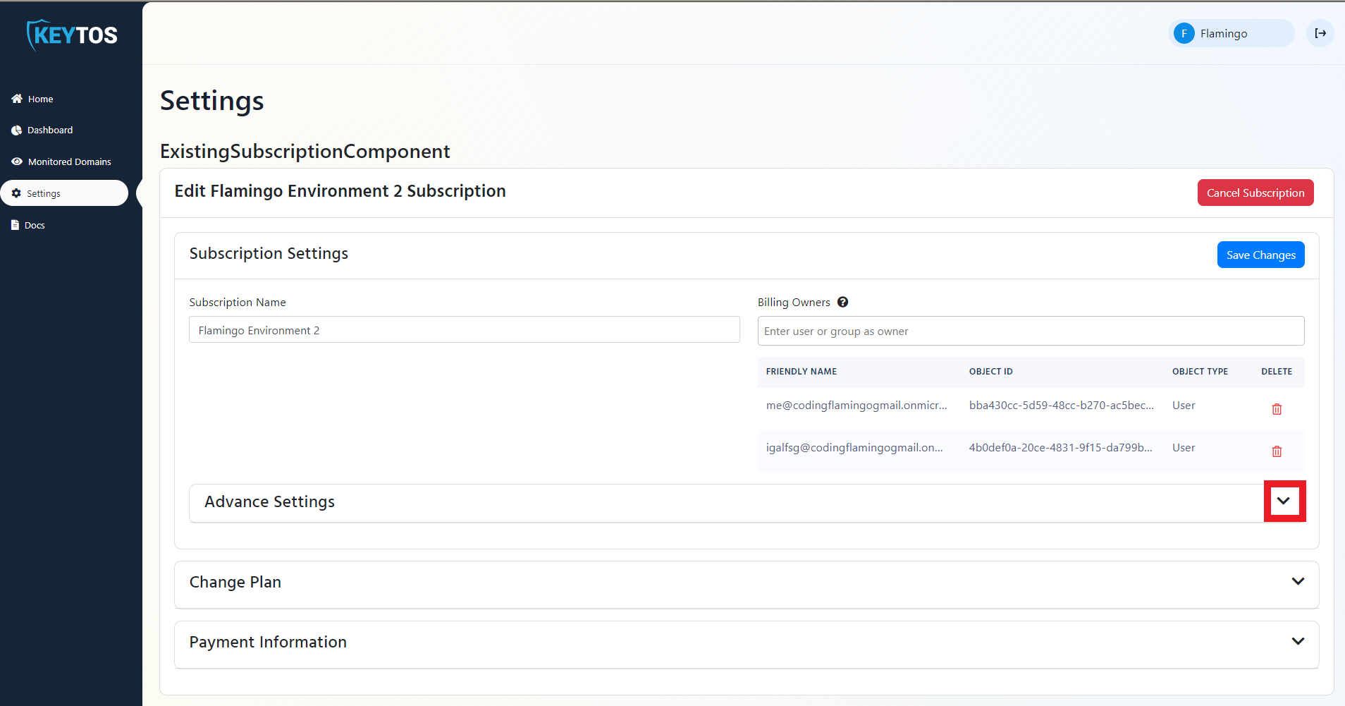The image size is (1345, 706).
Task: Click the Settings page title
Action: 211,101
